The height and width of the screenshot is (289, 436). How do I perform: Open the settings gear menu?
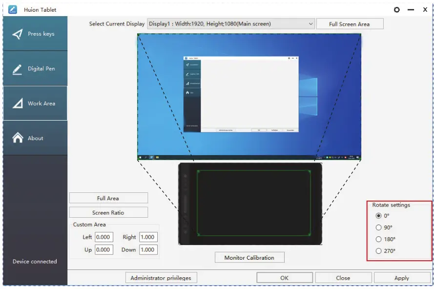[x=396, y=9]
